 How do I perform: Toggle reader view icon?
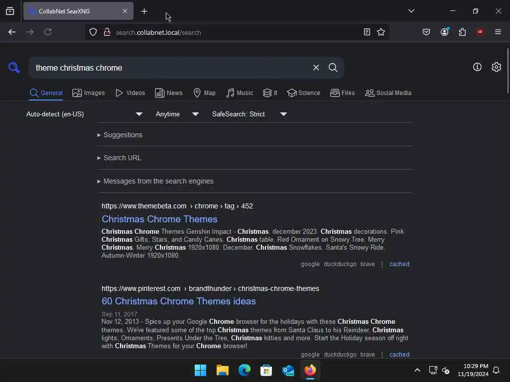point(367,32)
